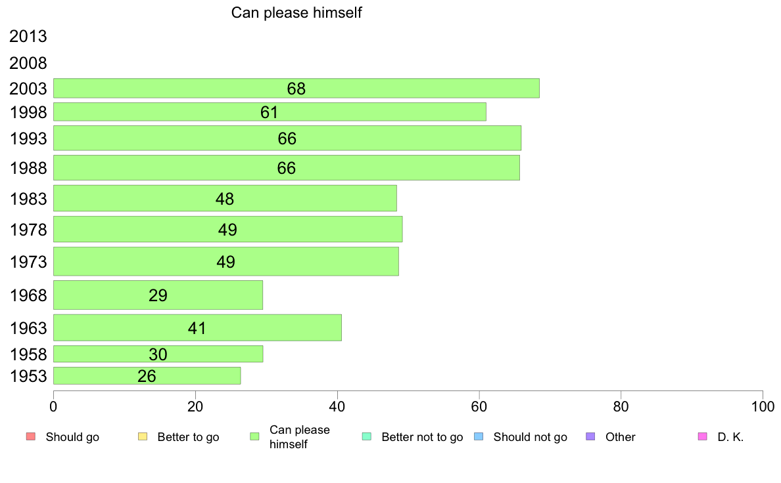Screen dimensions: 781x483
Task: Click the pink D. K. legend swatch
Action: [703, 437]
